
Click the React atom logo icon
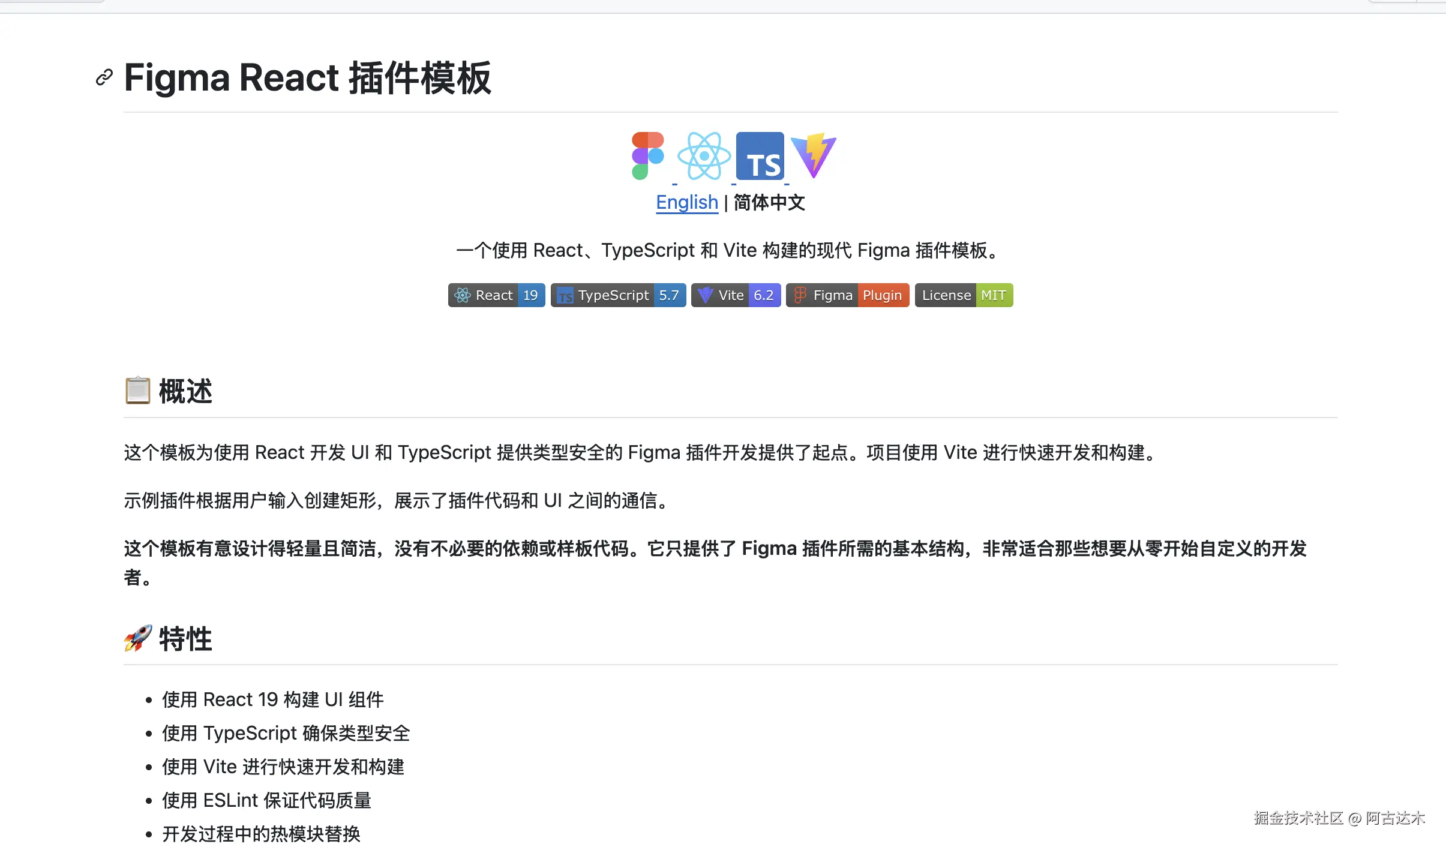pyautogui.click(x=704, y=156)
